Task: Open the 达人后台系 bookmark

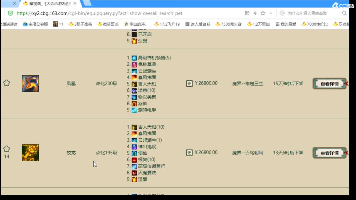Action: click(197, 24)
